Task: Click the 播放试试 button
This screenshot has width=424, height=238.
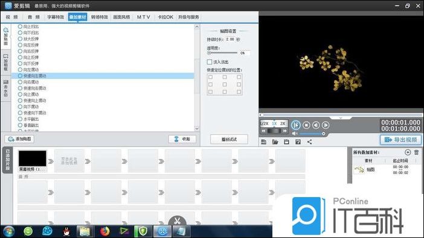Action: 229,139
